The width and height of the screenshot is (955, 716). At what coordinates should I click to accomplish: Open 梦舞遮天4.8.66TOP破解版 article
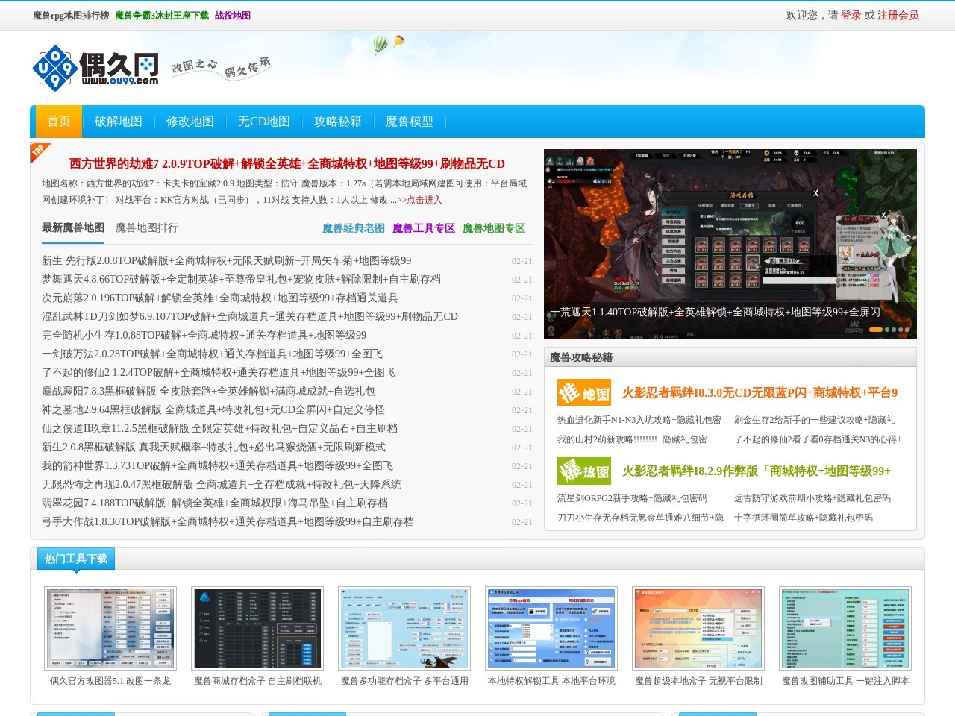(241, 280)
